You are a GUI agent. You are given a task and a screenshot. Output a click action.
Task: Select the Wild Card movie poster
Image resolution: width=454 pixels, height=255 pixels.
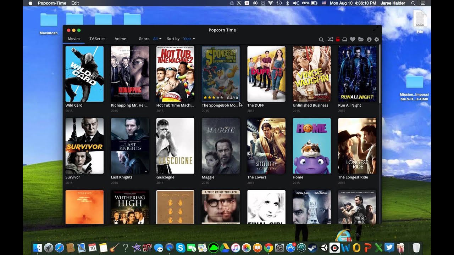click(84, 74)
